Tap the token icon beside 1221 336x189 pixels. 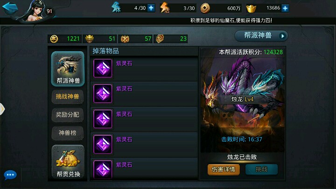[54, 39]
